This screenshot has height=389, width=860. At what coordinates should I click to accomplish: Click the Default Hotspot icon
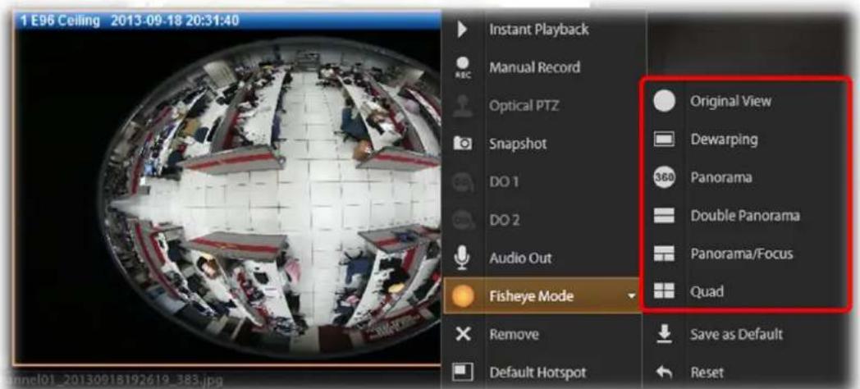pyautogui.click(x=462, y=373)
